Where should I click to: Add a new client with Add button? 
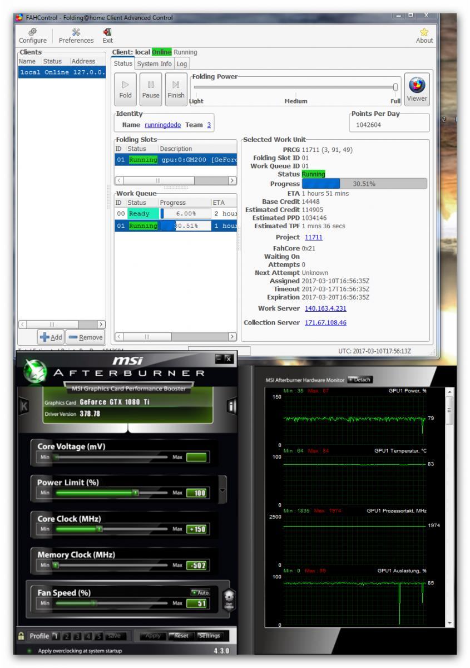(x=51, y=337)
